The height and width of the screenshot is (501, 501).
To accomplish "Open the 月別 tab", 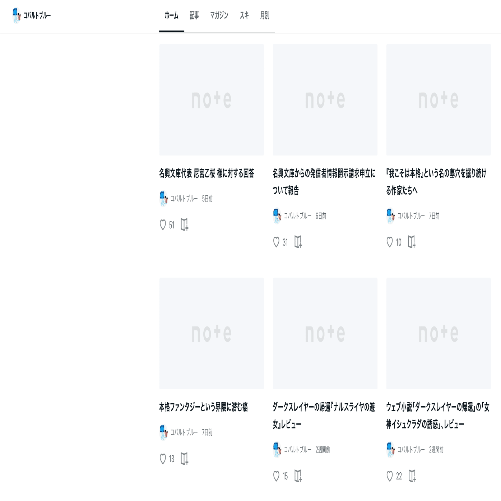I will click(265, 15).
